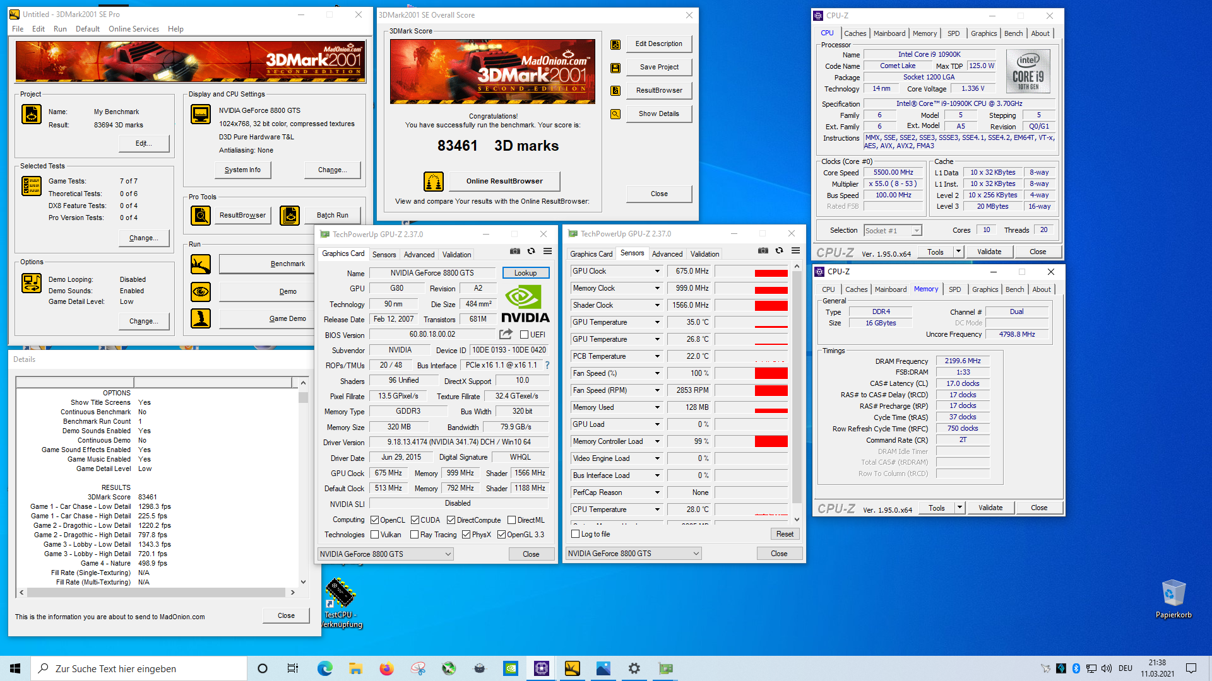The image size is (1212, 681).
Task: Refresh the GPU-Z Sensors window
Action: tap(780, 250)
